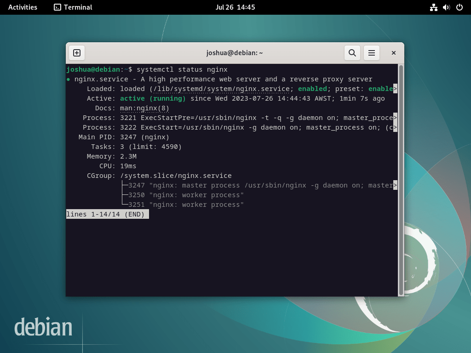This screenshot has height=353, width=471.
Task: Open the terminal hamburger menu
Action: click(x=372, y=52)
